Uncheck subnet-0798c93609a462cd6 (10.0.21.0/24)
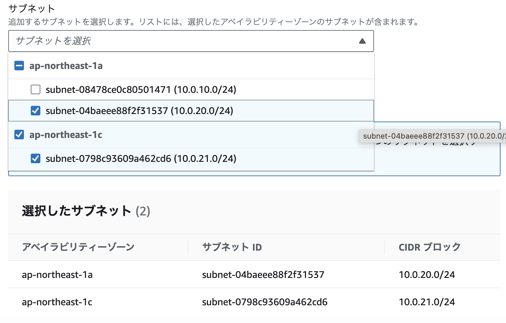Image resolution: width=506 pixels, height=323 pixels. pyautogui.click(x=36, y=158)
